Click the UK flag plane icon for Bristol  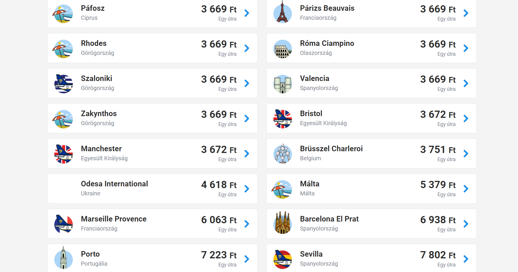tap(282, 119)
